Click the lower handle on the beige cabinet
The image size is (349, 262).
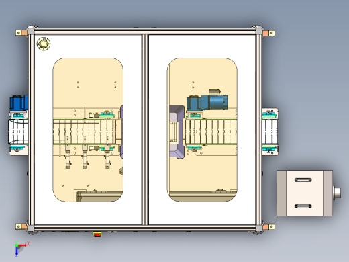tap(303, 206)
